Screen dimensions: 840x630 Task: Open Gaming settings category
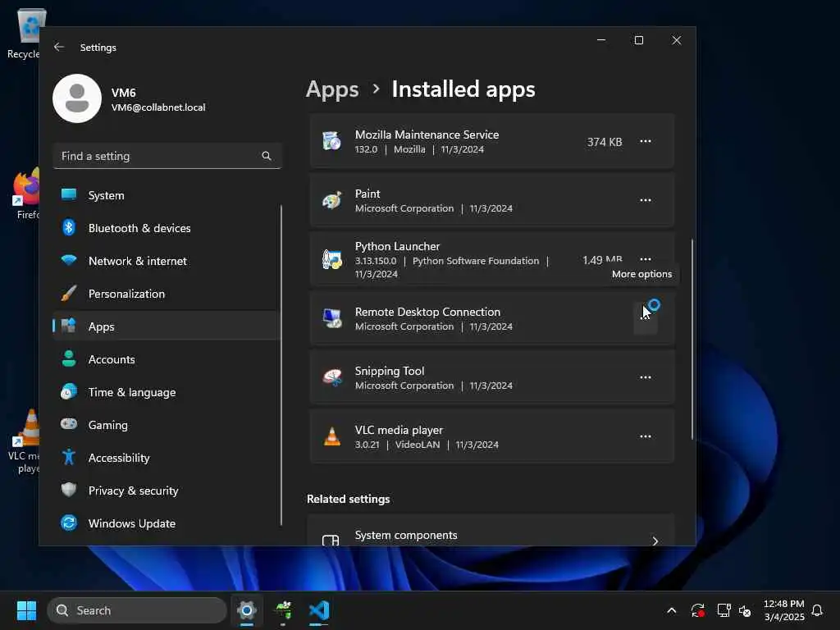tap(167, 425)
